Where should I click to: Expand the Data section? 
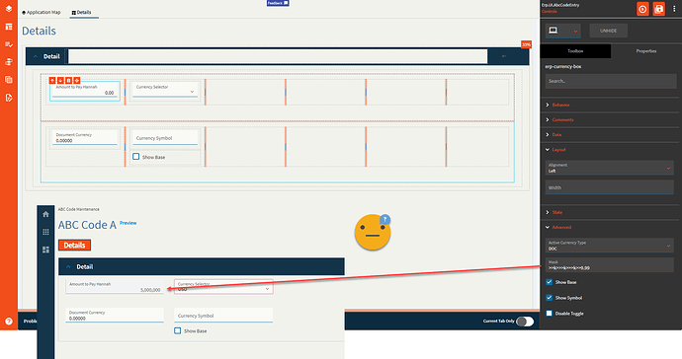pos(556,135)
